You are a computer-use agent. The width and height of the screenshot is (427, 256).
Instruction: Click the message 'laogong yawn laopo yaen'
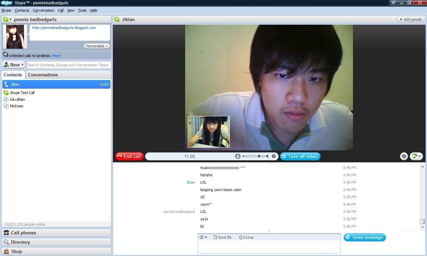221,190
